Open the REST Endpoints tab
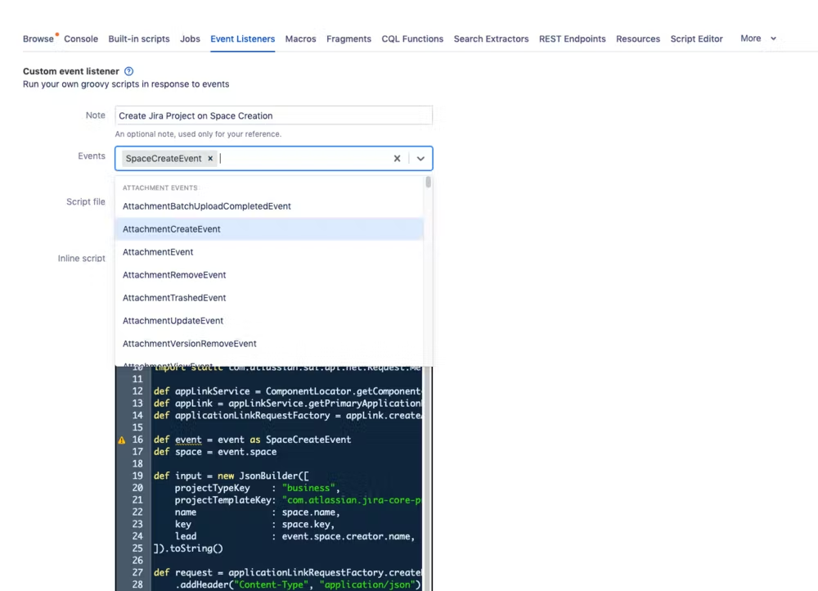818x591 pixels. click(x=572, y=39)
